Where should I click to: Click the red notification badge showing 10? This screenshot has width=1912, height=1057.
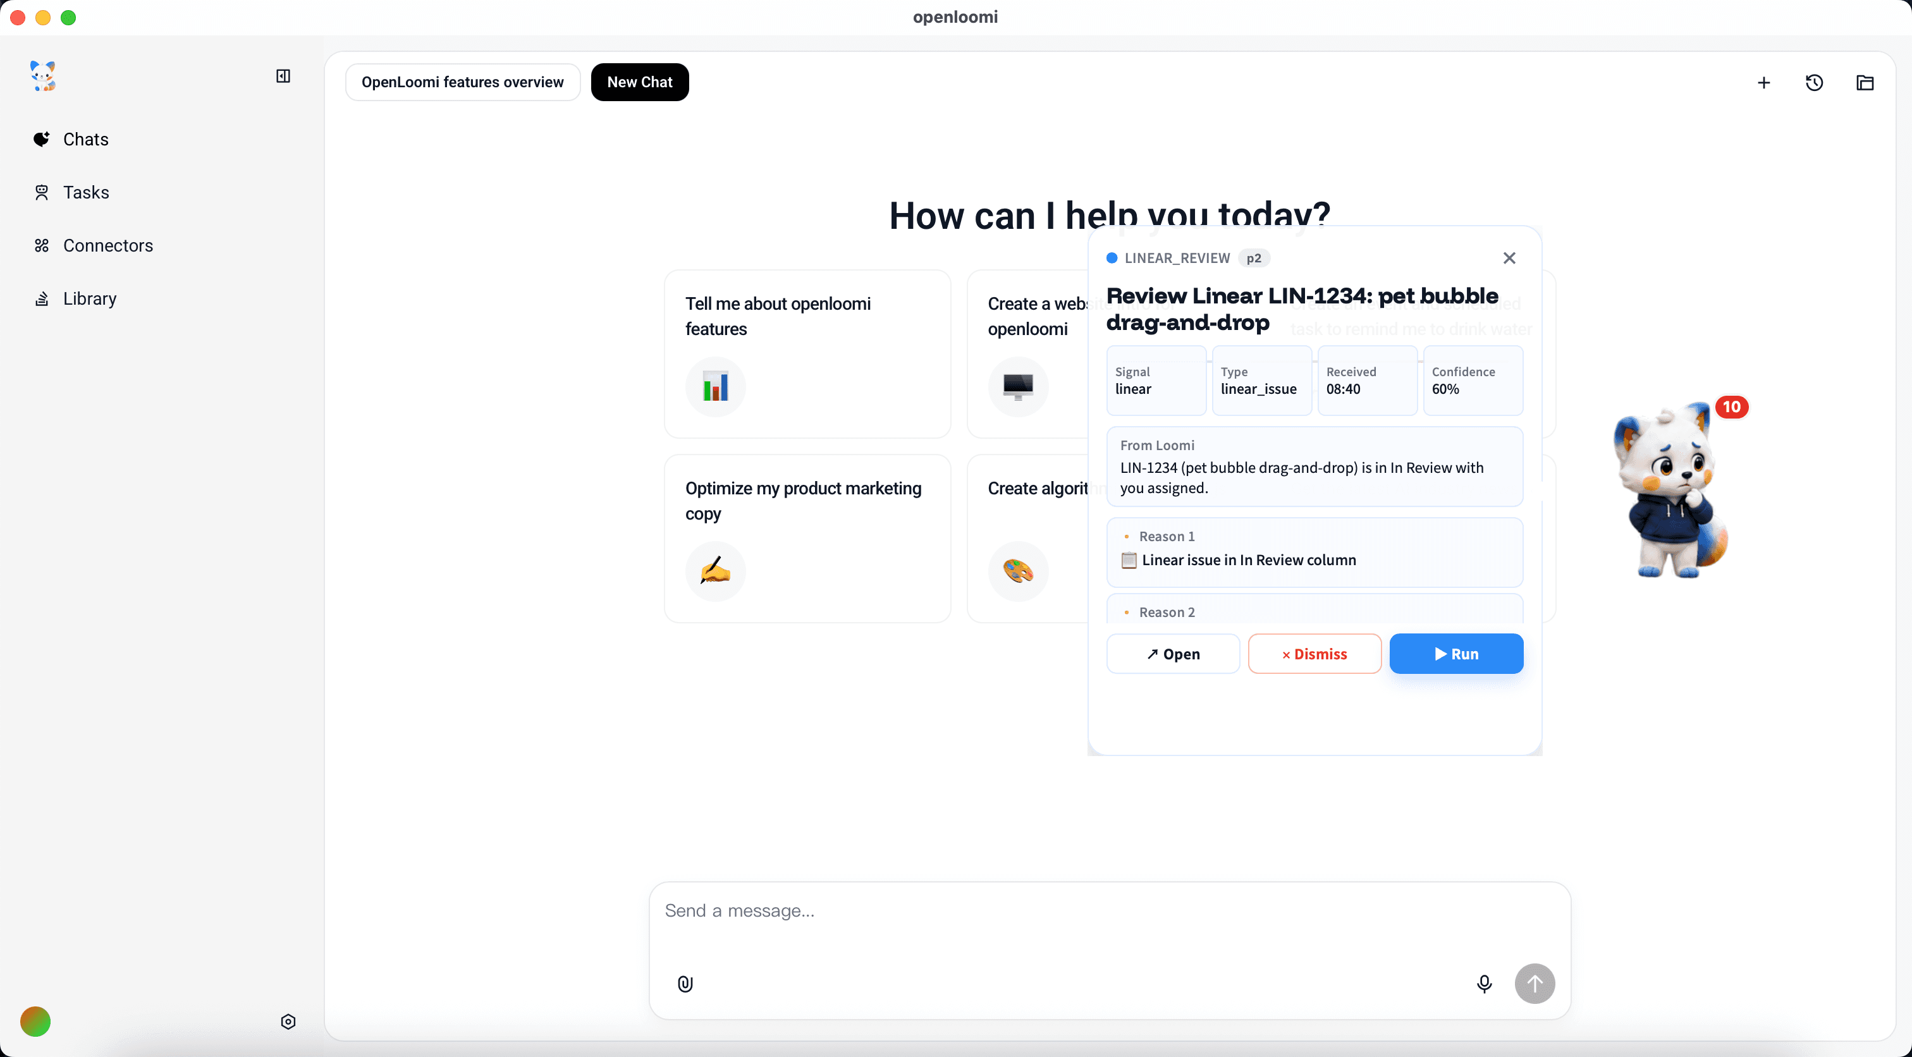1732,406
